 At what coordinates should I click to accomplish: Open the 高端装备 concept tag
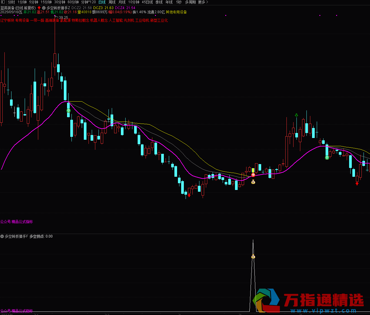52,20
